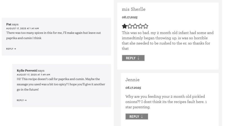
Task: Click the down arrow in Jennie's REPLY button
Action: tap(142, 116)
